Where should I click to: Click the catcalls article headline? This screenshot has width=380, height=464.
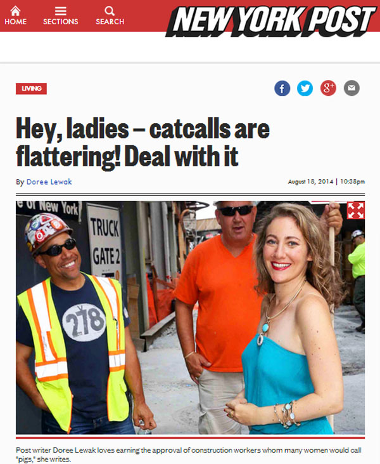tap(143, 143)
